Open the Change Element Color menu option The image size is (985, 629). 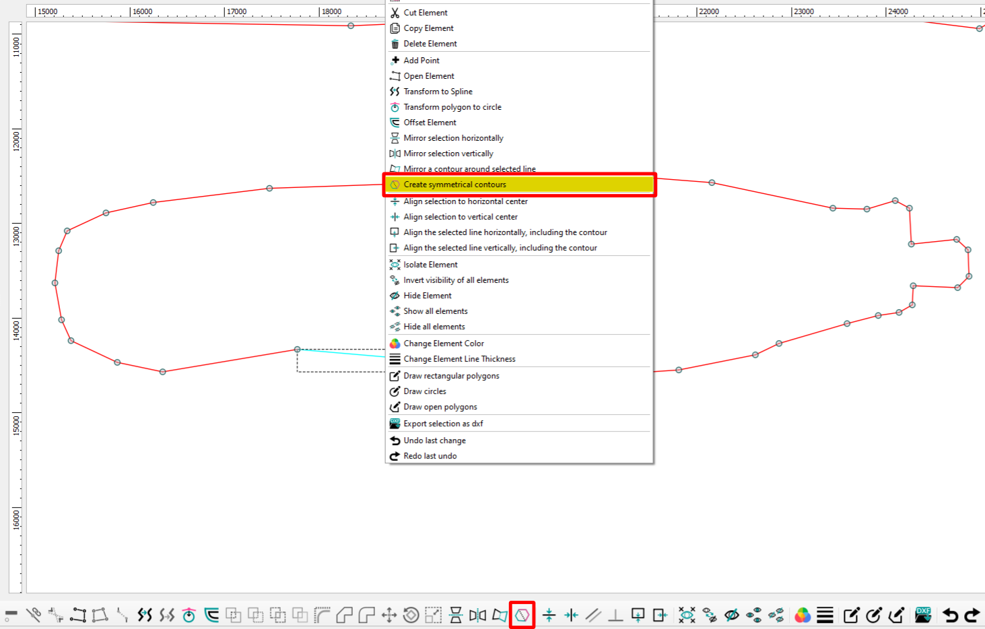coord(444,343)
